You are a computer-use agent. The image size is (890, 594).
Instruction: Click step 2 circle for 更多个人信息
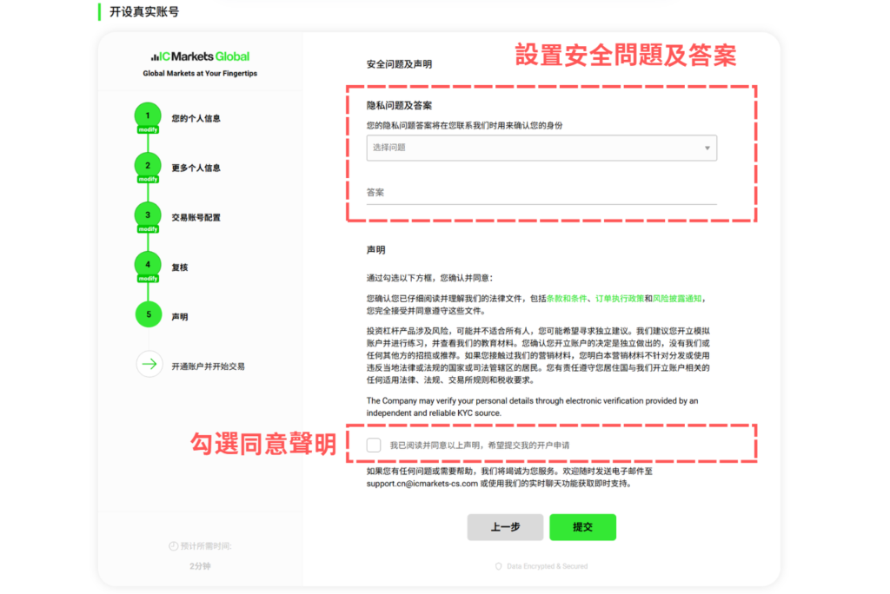coord(149,166)
